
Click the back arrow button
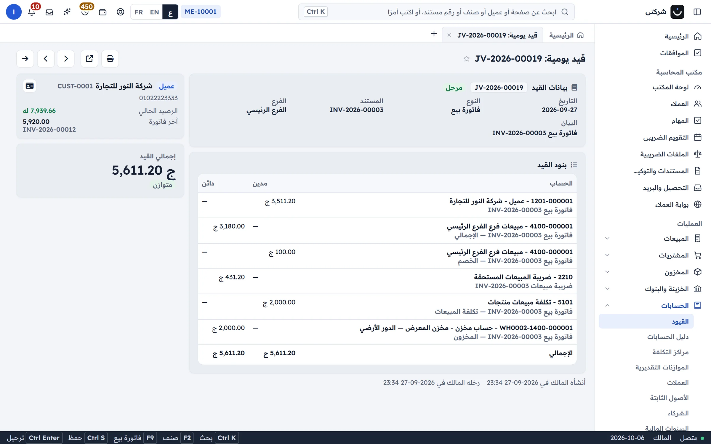[25, 59]
